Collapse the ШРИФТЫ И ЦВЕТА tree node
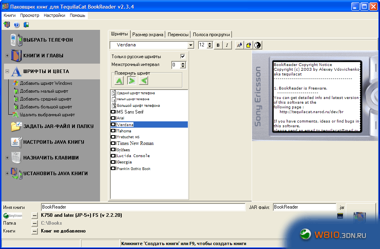The height and width of the screenshot is (249, 380). [7, 71]
